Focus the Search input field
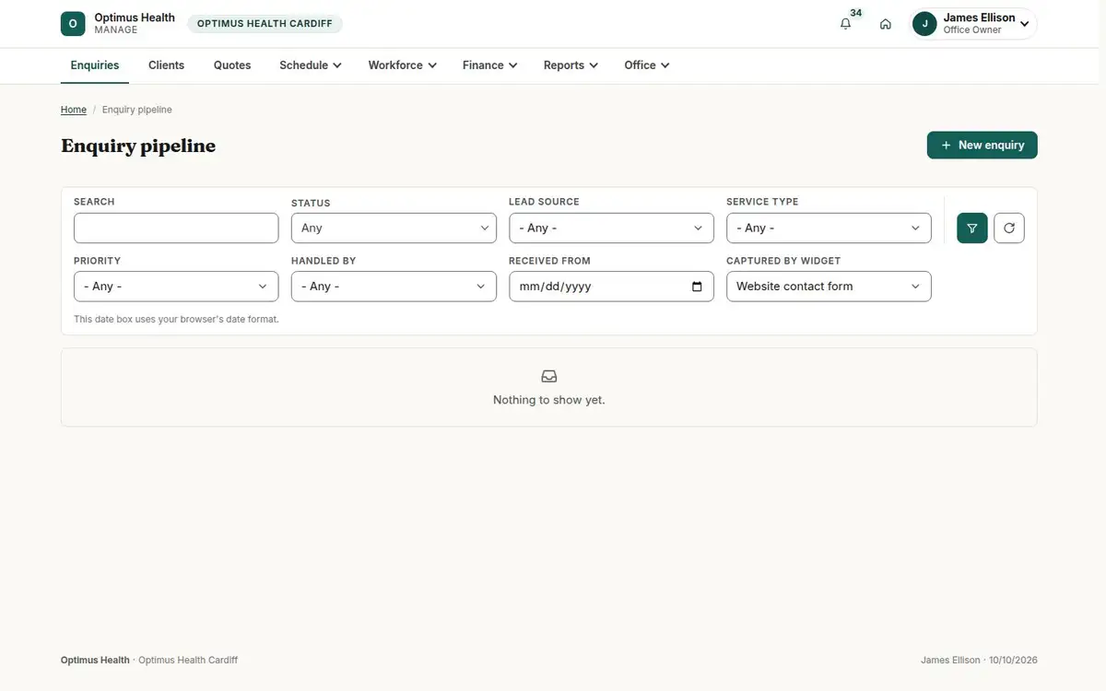Screen dimensions: 1106x691 pos(176,228)
